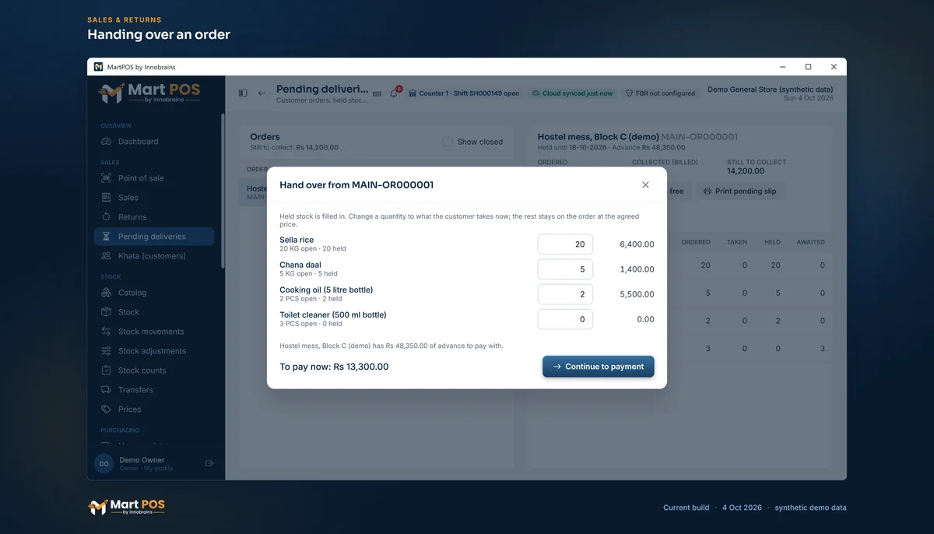Tick the Show closed checkbox
Viewport: 934px width, 534px height.
448,142
